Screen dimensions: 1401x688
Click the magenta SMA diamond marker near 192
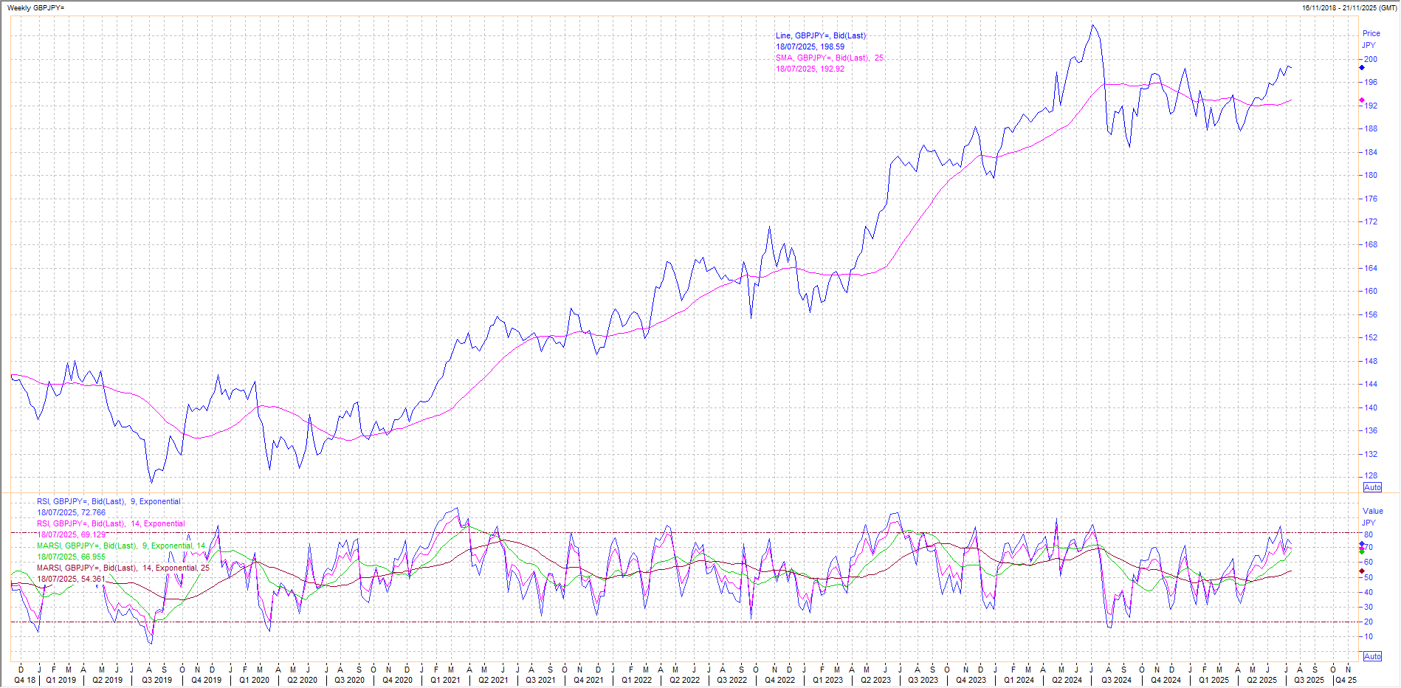click(1362, 100)
